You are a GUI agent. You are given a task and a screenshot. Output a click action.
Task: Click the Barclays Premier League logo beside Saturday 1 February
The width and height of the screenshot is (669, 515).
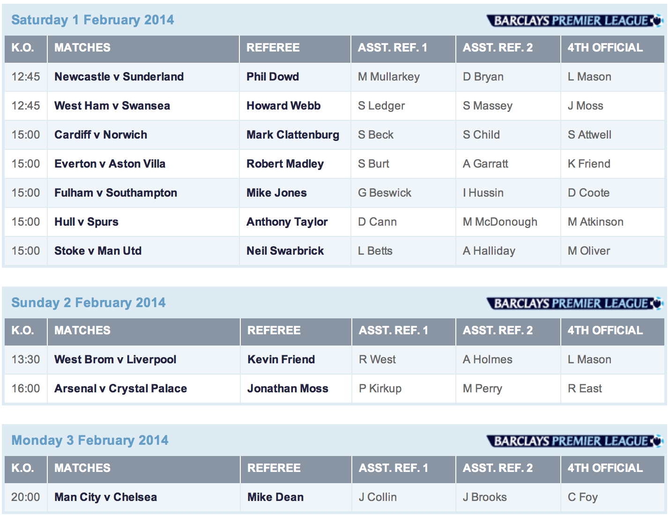[574, 21]
